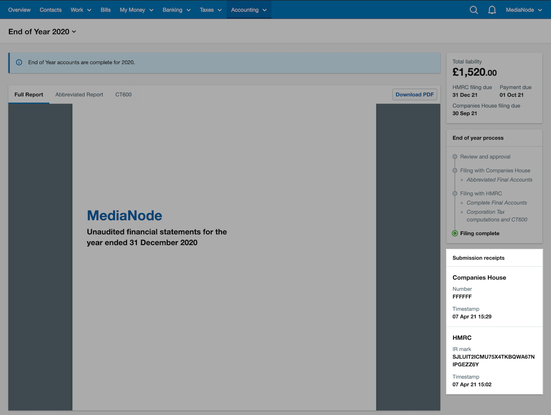The width and height of the screenshot is (551, 415).
Task: Click the Download PDF button
Action: (x=415, y=95)
